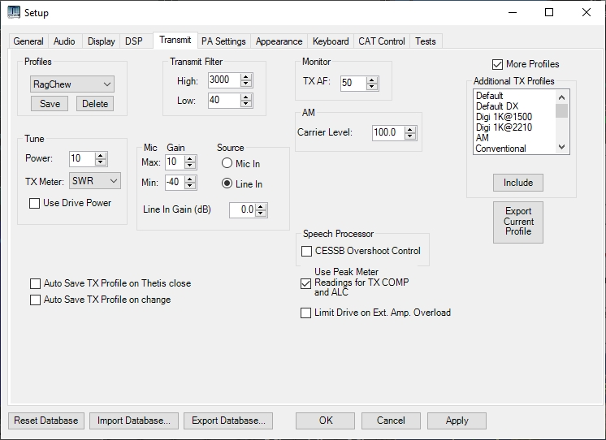Lower Mic Gain Min with down arrow
The image size is (606, 440).
[191, 187]
